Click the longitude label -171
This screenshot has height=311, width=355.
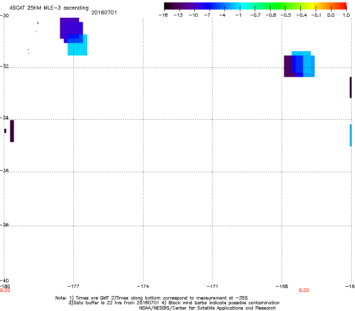[212, 287]
